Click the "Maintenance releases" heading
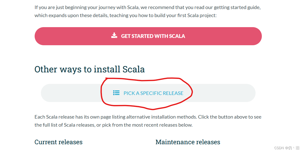The height and width of the screenshot is (152, 303). 188,142
